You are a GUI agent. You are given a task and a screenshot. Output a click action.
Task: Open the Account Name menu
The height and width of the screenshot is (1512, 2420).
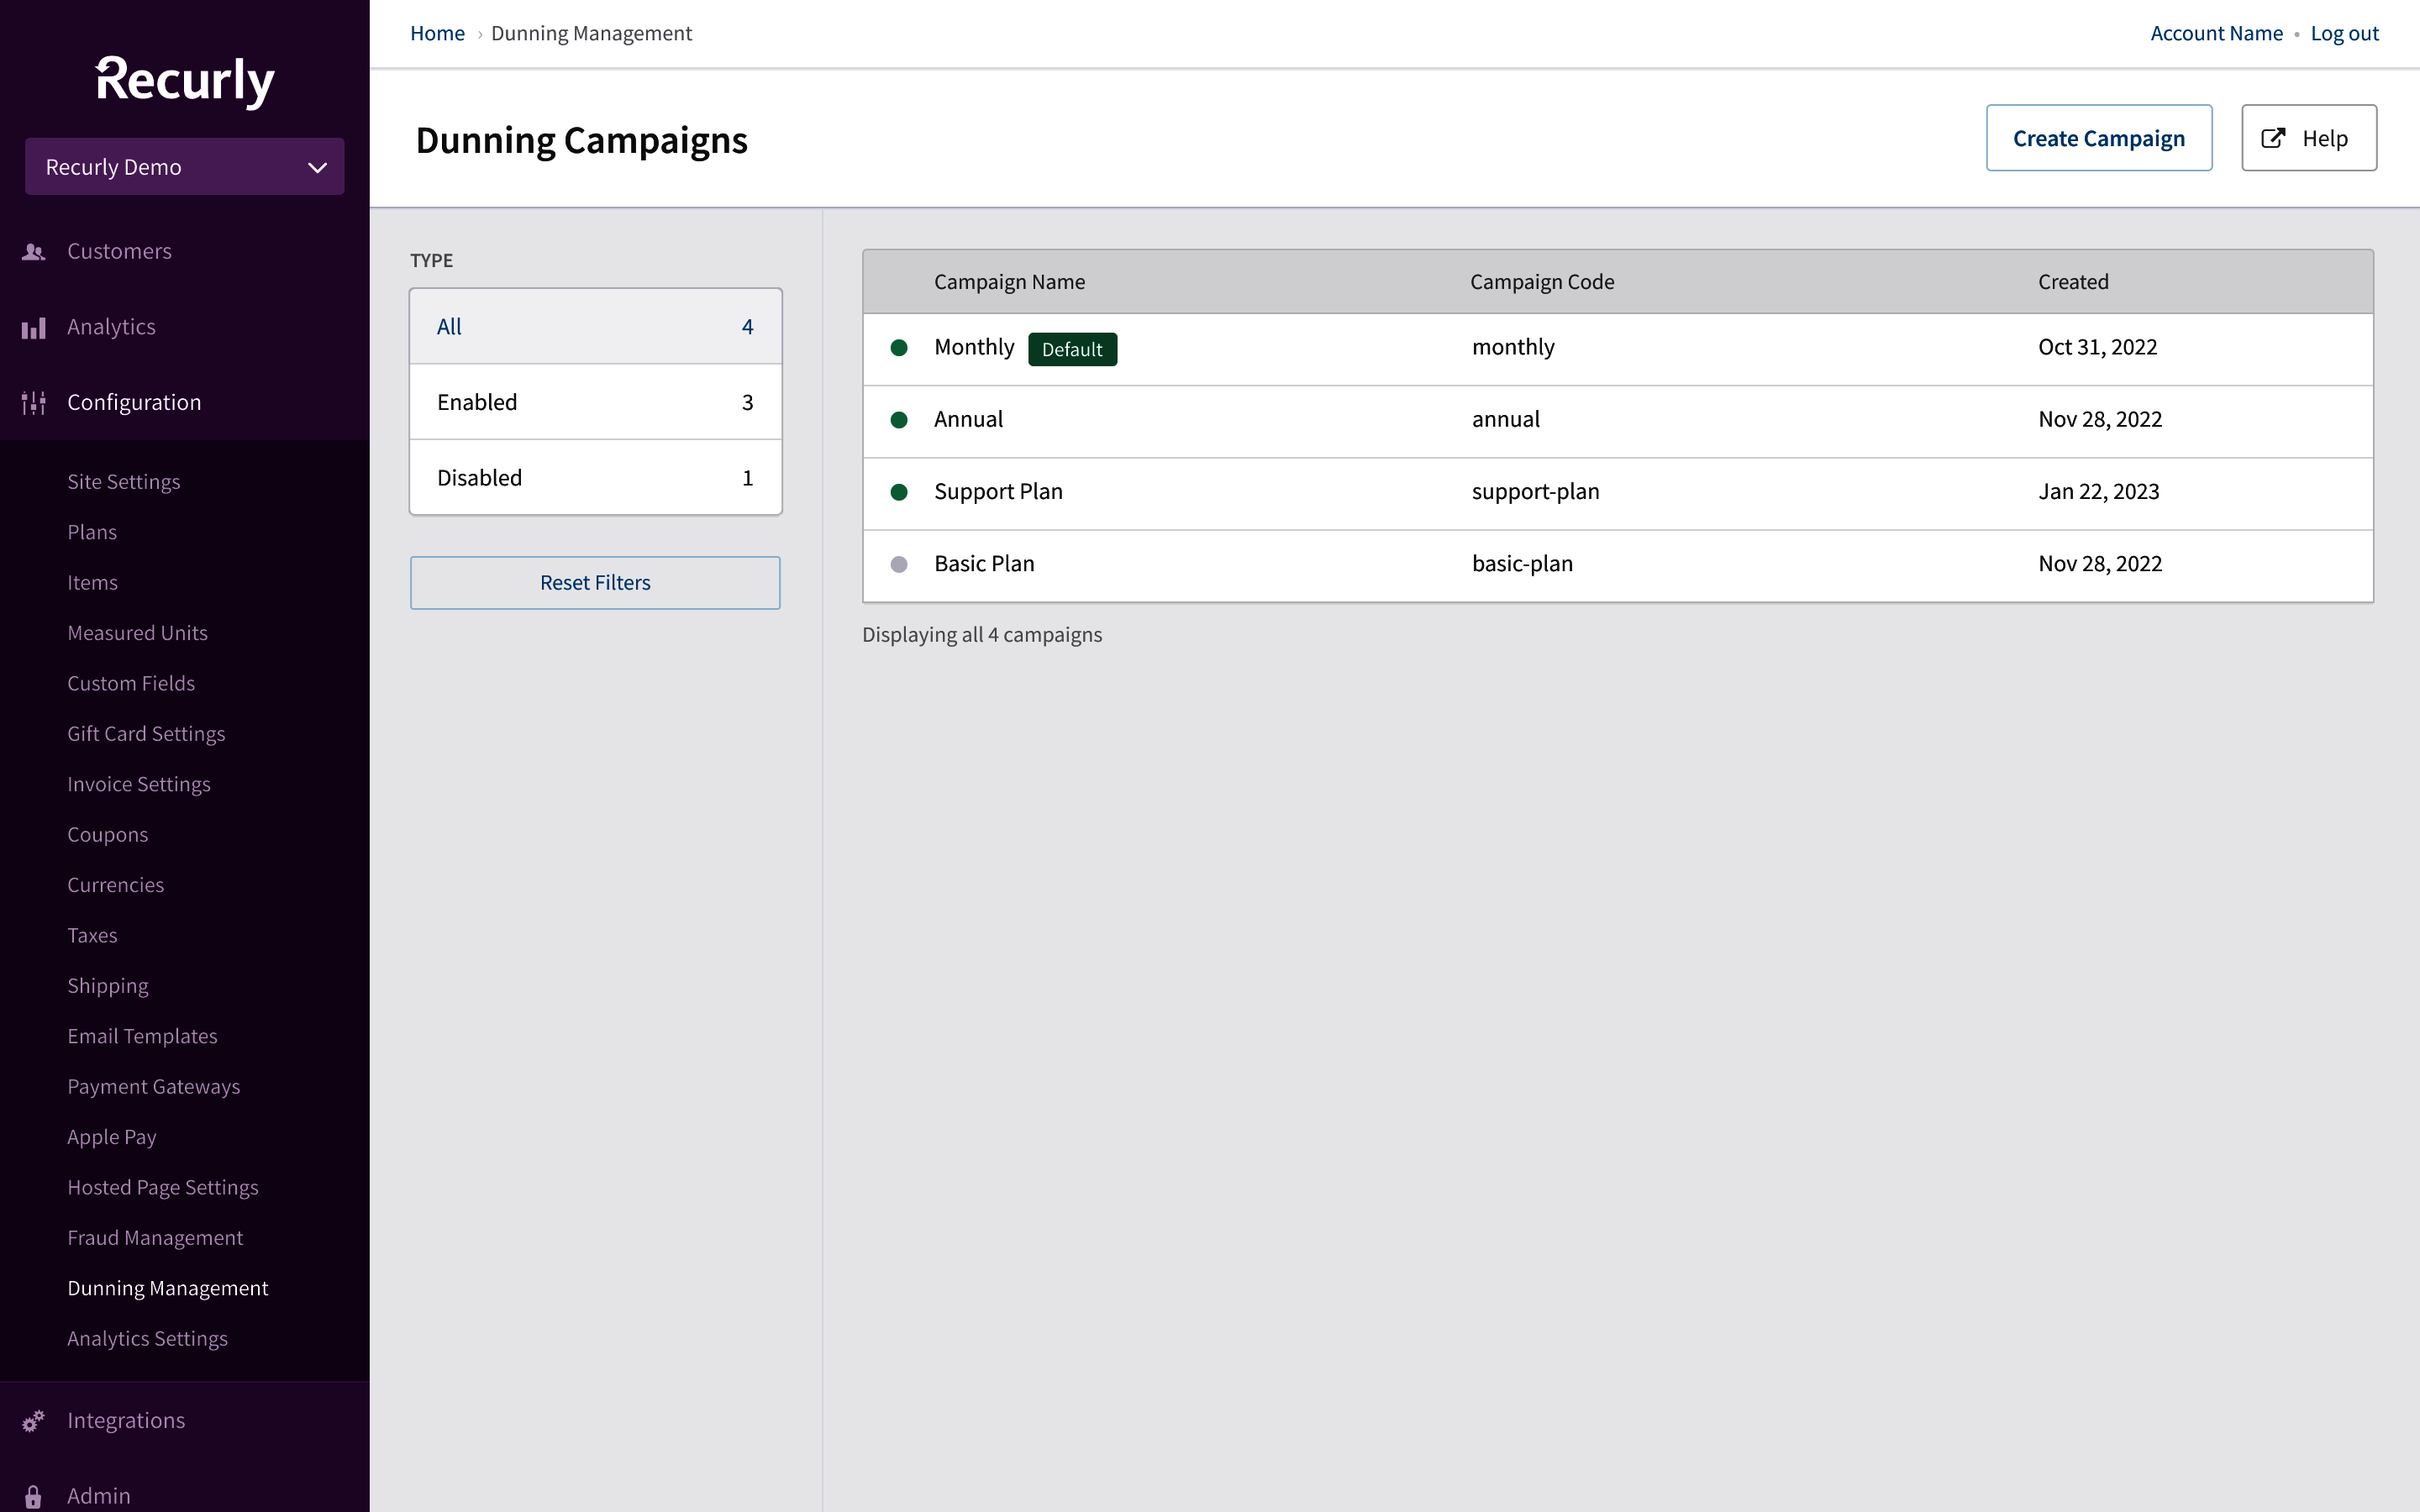click(2216, 33)
